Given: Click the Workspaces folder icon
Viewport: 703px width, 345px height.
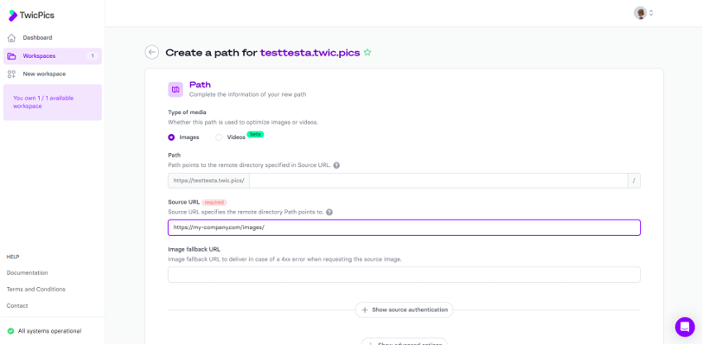Looking at the screenshot, I should coord(12,56).
